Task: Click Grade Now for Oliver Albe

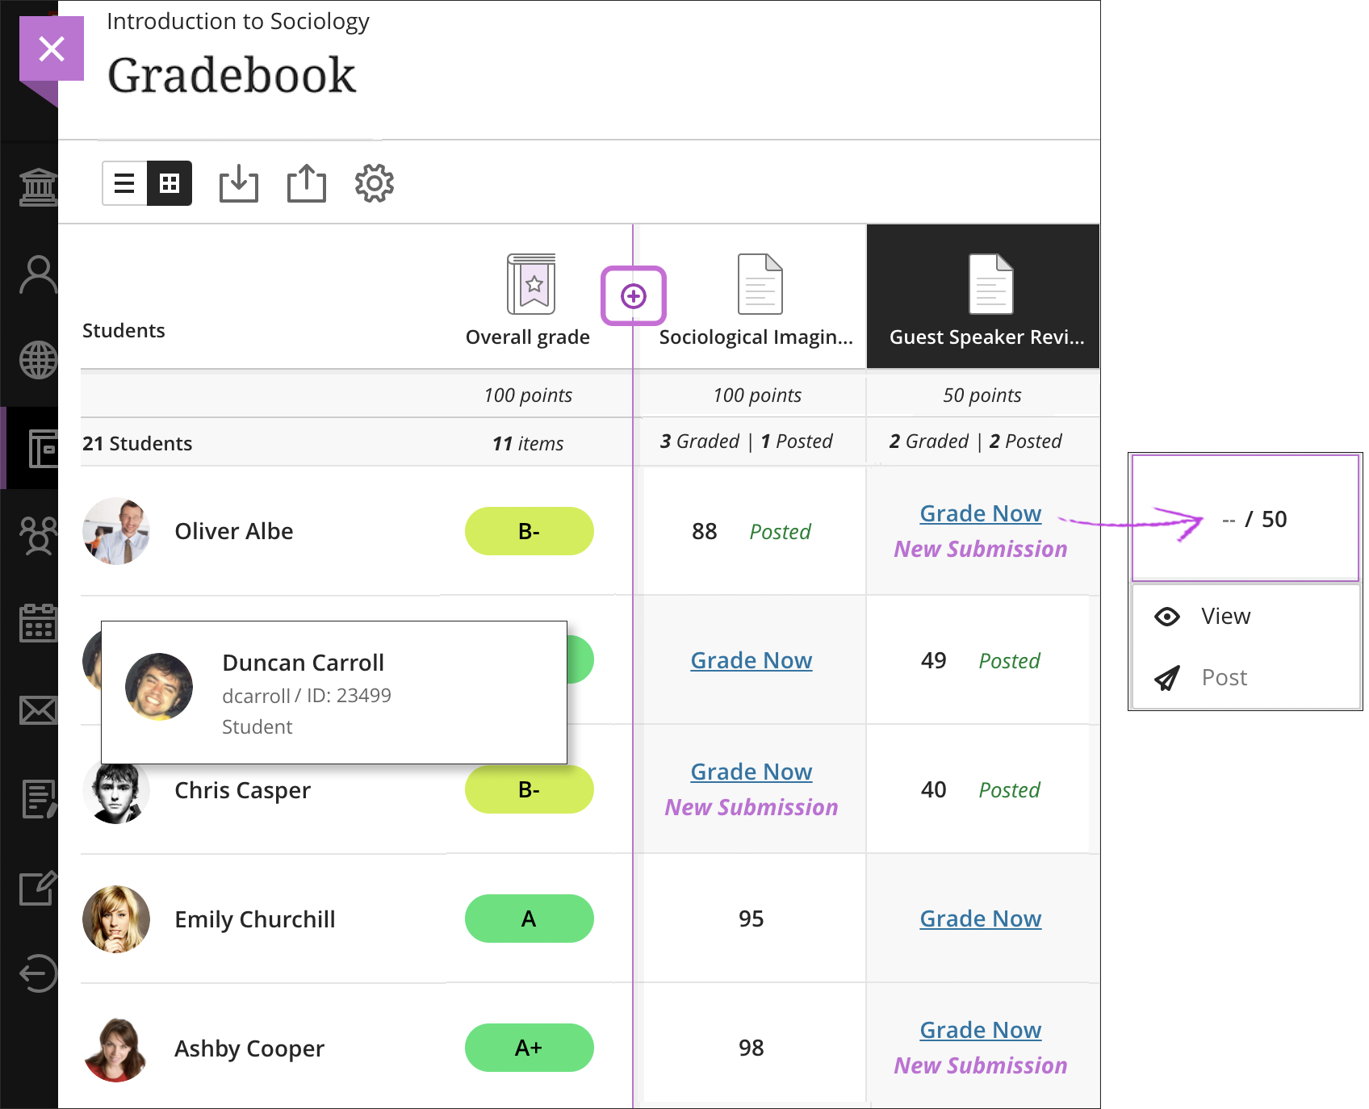Action: (981, 513)
